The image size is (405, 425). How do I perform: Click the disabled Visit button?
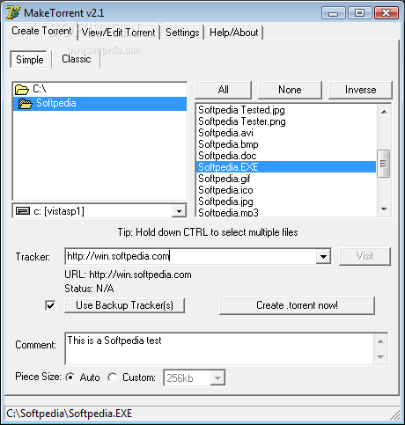click(x=364, y=256)
